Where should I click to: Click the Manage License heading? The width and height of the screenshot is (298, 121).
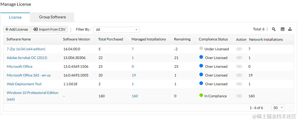click(x=16, y=4)
